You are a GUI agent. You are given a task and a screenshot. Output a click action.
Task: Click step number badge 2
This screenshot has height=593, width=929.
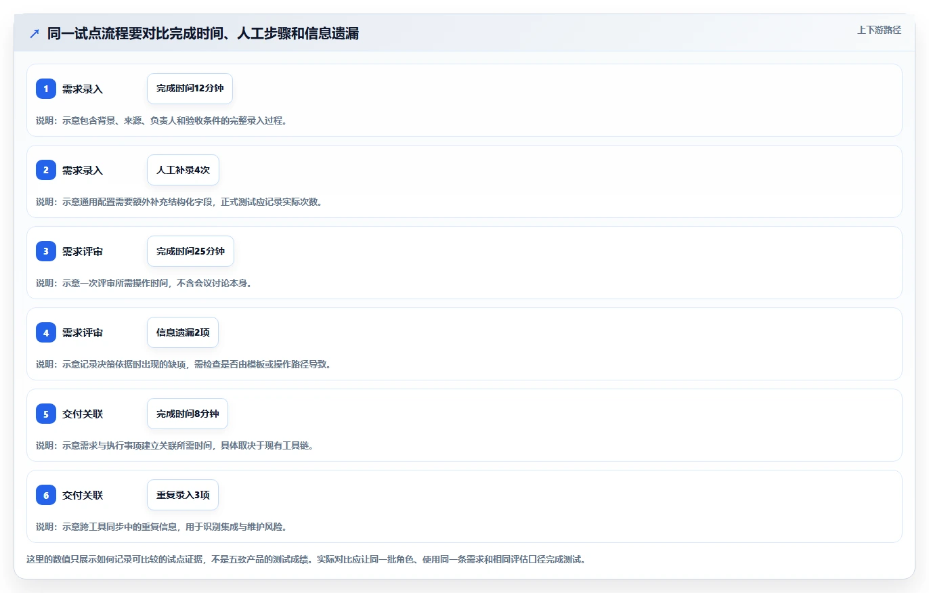pos(46,170)
